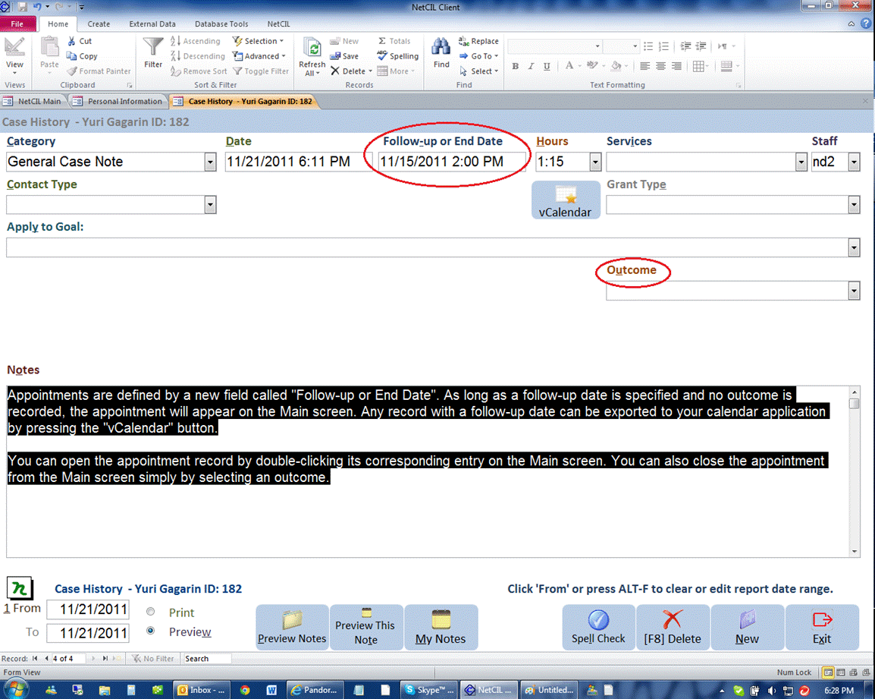Click the From date field
The height and width of the screenshot is (699, 875).
pos(88,609)
